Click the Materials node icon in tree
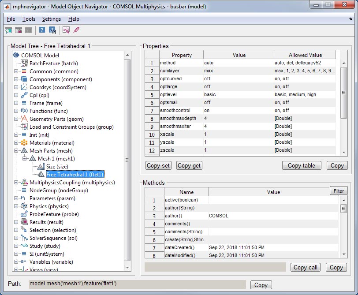The image size is (358, 295). click(24, 143)
